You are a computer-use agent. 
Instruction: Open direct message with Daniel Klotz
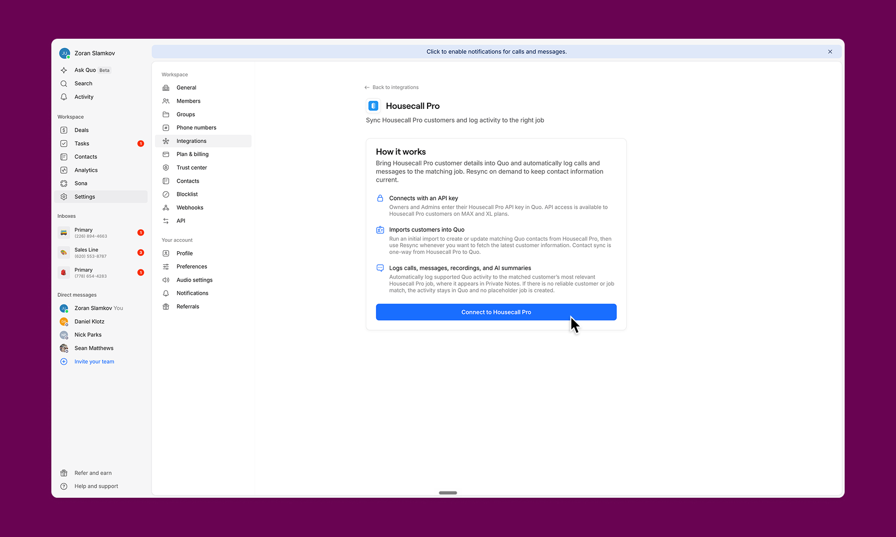[x=101, y=322]
